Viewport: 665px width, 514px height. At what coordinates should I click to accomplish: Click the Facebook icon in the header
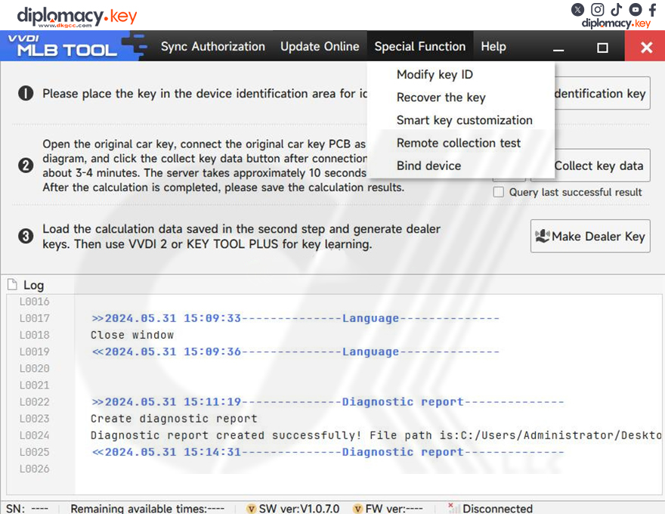(653, 10)
